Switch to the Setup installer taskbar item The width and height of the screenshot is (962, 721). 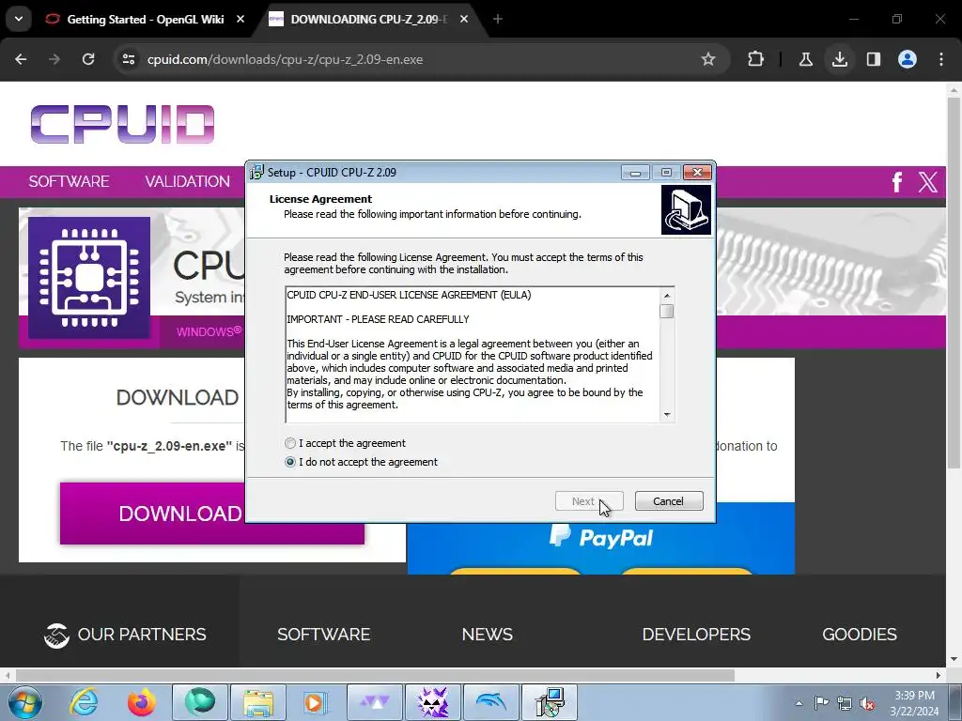(549, 702)
